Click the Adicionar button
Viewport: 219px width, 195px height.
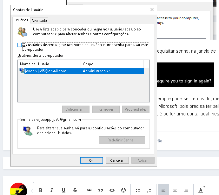(x=76, y=109)
